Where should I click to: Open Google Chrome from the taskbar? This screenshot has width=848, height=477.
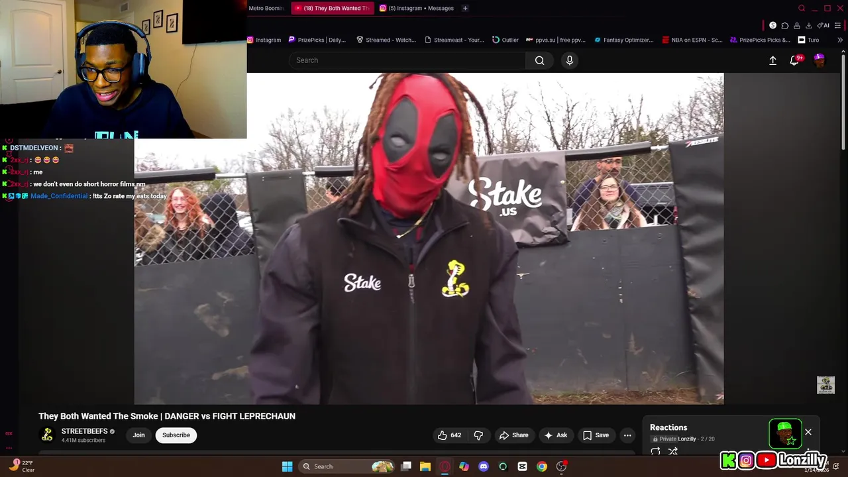[x=542, y=466]
